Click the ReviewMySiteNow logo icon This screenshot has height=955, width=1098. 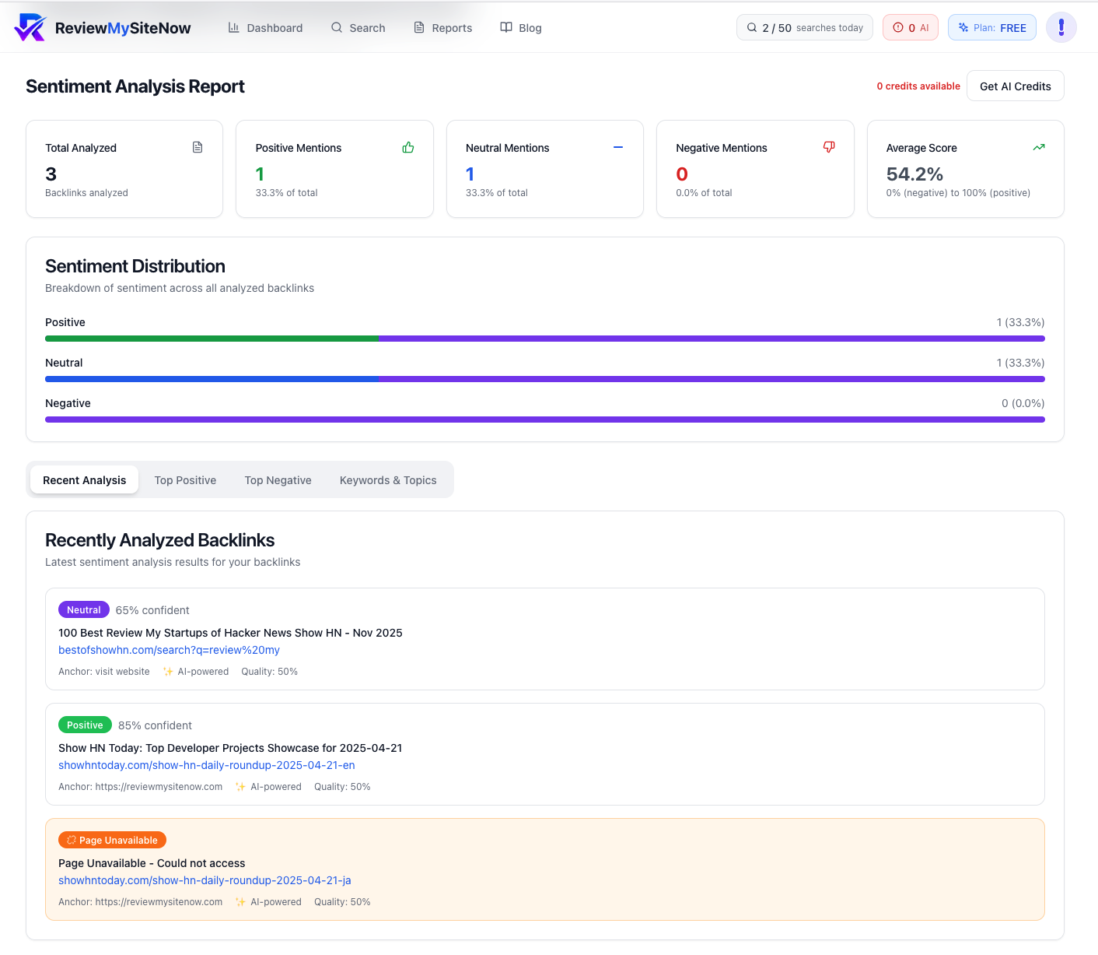tap(30, 26)
